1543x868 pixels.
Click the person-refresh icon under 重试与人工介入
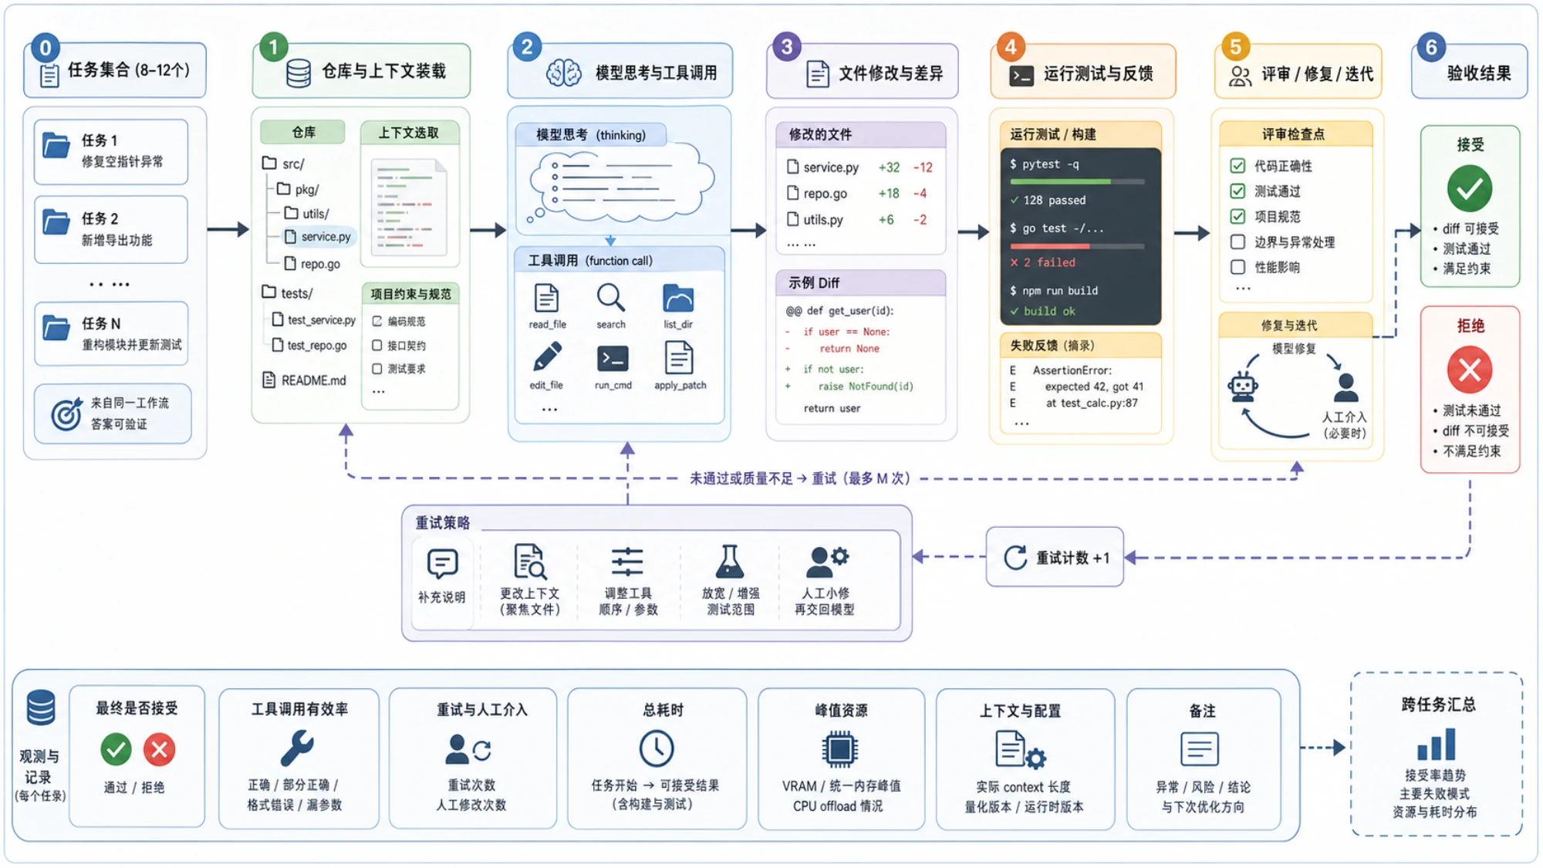click(x=469, y=749)
